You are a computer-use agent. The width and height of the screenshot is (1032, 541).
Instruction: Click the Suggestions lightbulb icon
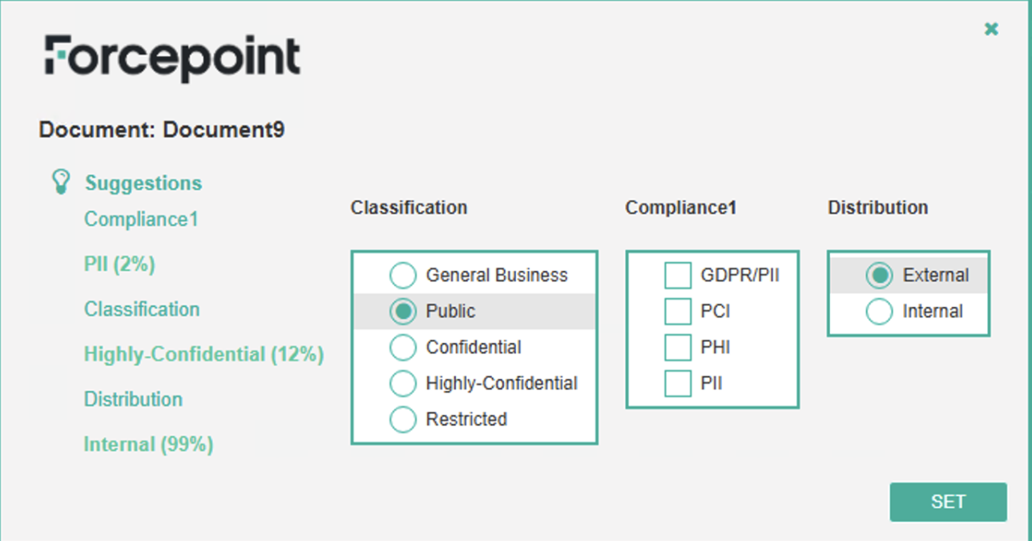click(x=60, y=181)
